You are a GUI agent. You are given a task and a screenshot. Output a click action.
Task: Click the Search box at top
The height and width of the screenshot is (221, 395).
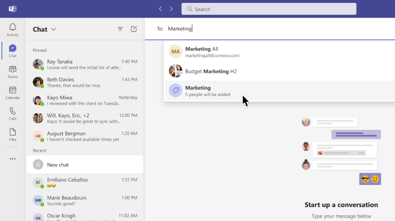(x=269, y=9)
